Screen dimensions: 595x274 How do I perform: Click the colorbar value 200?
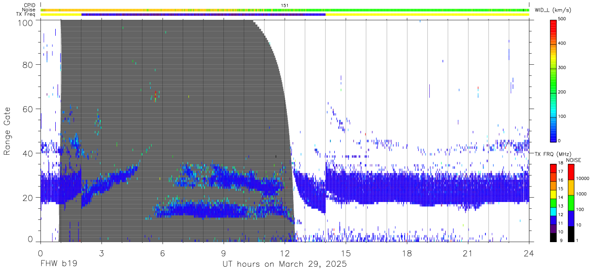pyautogui.click(x=562, y=92)
